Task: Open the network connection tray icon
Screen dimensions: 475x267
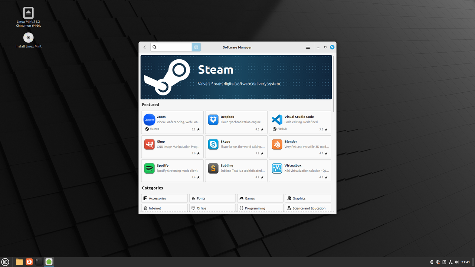Action: pyautogui.click(x=451, y=262)
